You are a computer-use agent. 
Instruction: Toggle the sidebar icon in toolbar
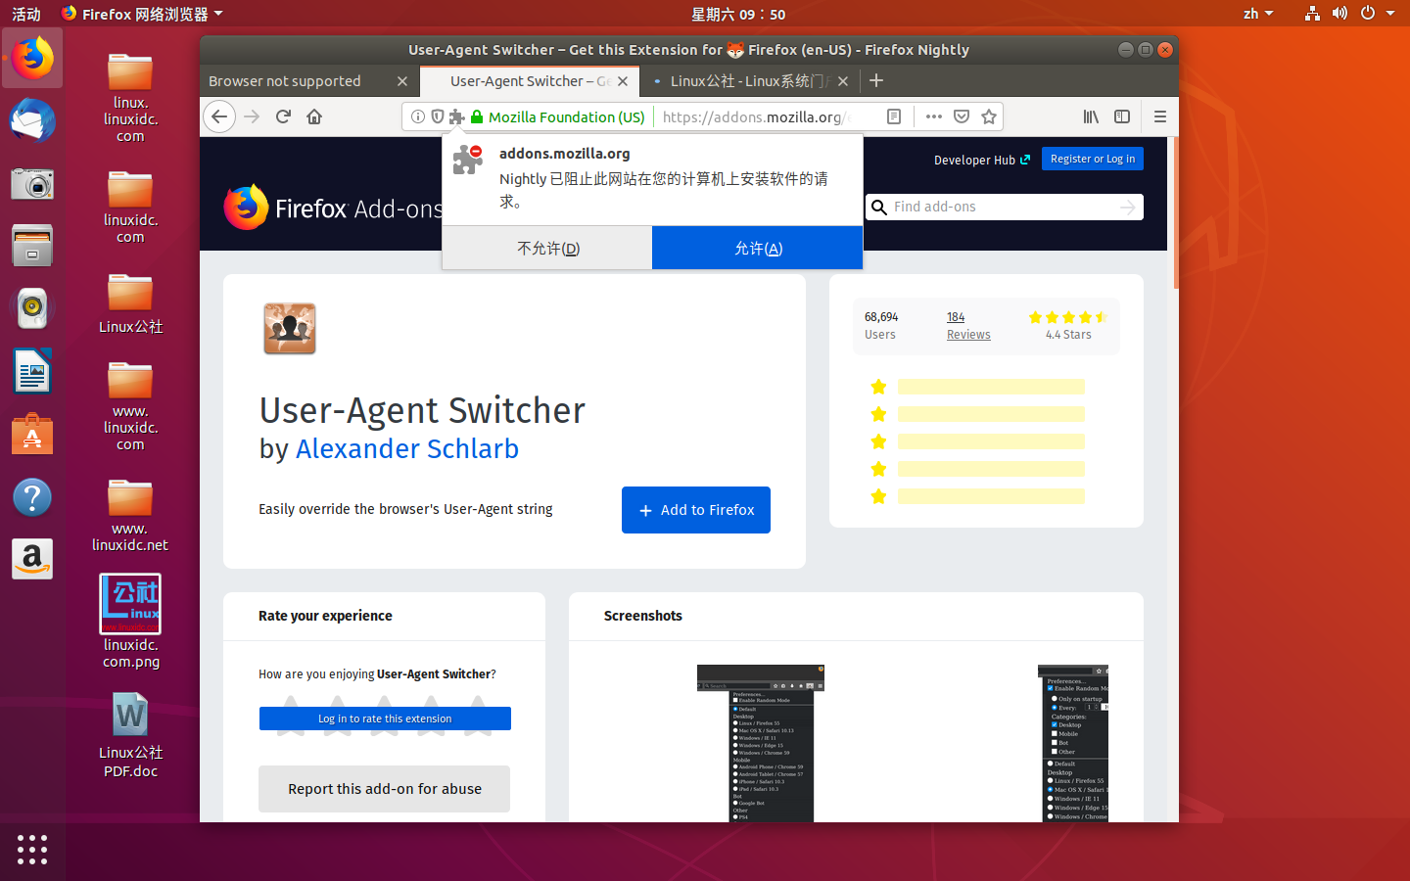tap(1122, 116)
